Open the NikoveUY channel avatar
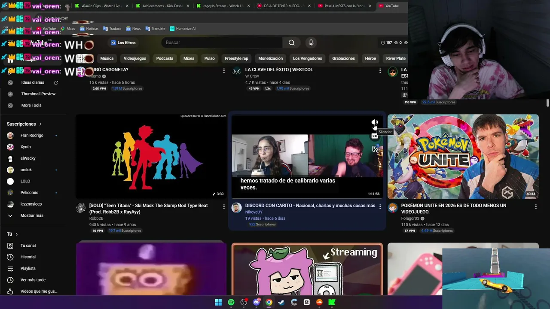The height and width of the screenshot is (309, 550). (236, 208)
